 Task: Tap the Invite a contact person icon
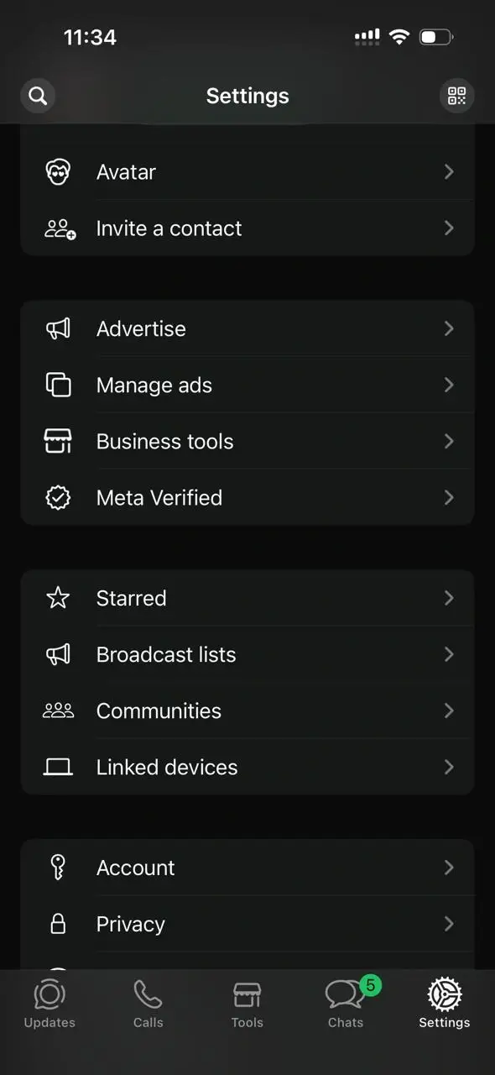click(58, 228)
